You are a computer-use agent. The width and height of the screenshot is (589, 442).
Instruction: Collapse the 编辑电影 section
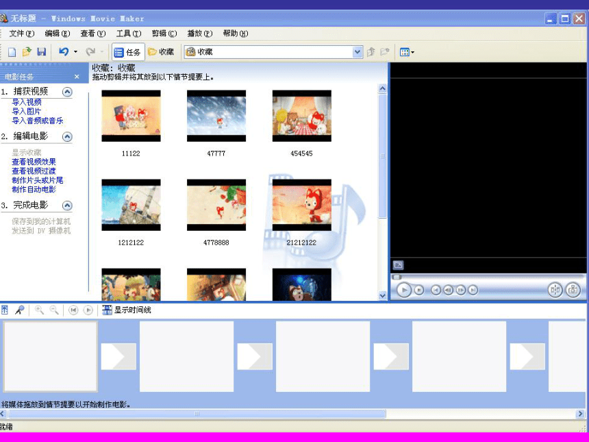[67, 136]
